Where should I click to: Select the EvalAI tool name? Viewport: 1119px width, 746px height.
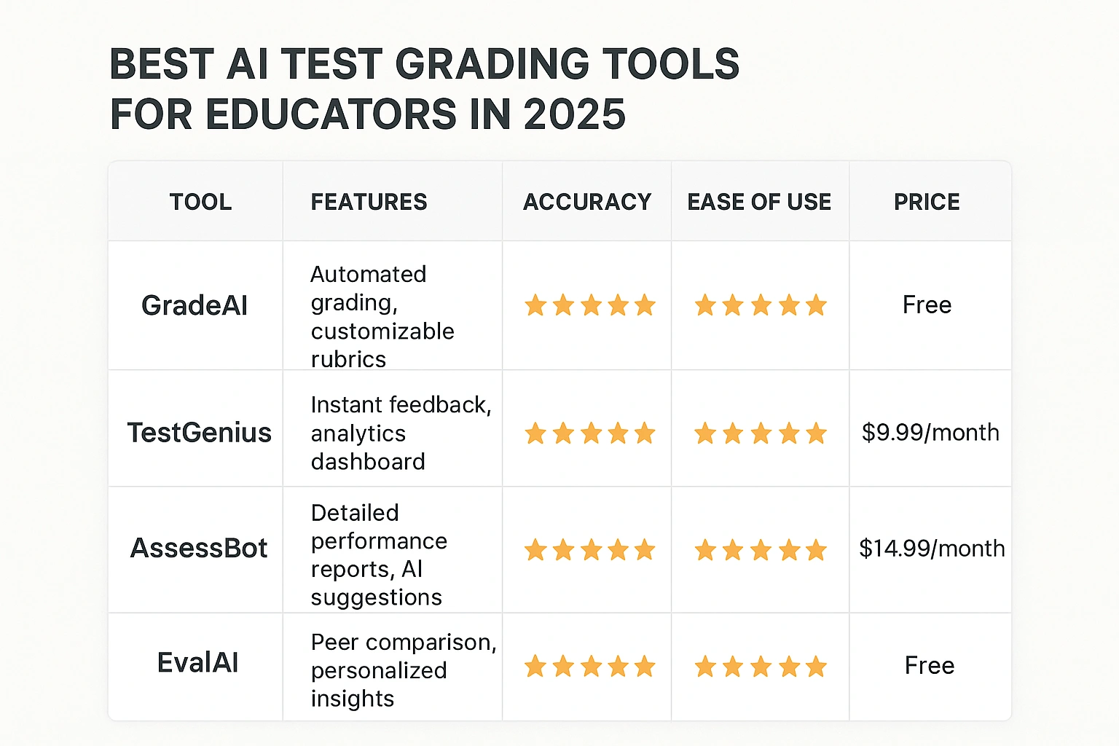click(x=197, y=663)
